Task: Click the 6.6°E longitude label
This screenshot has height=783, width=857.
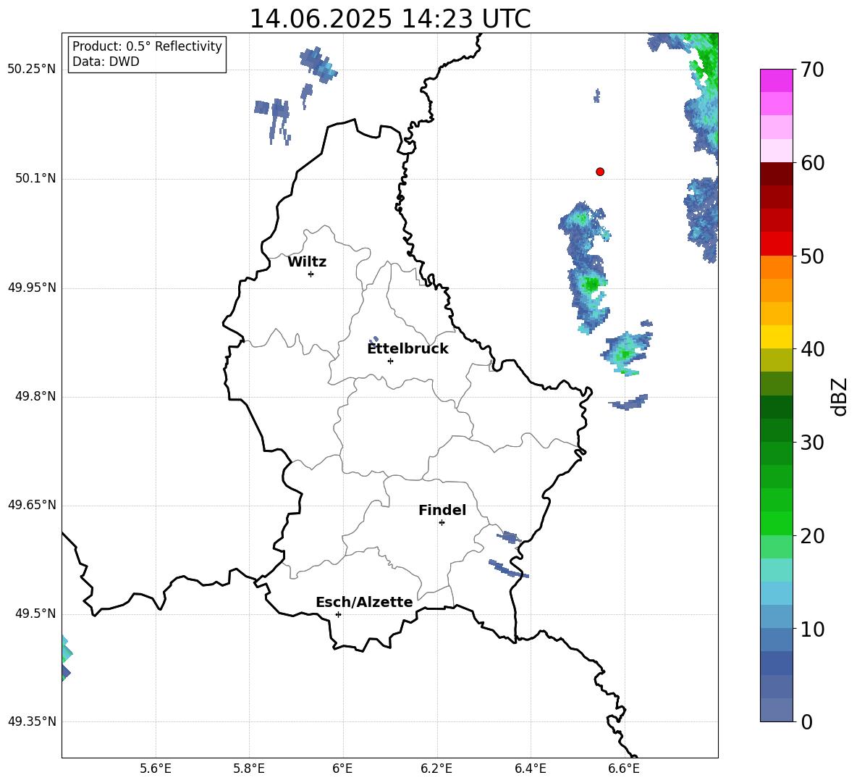Action: tap(624, 769)
